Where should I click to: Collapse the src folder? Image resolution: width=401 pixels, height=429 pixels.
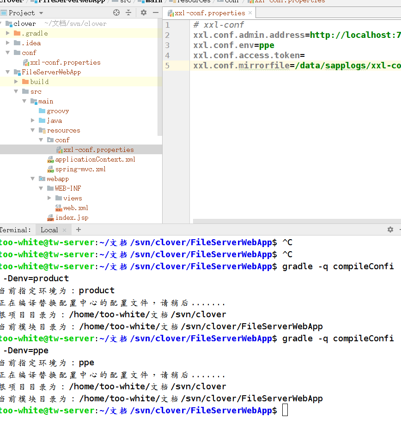16,91
